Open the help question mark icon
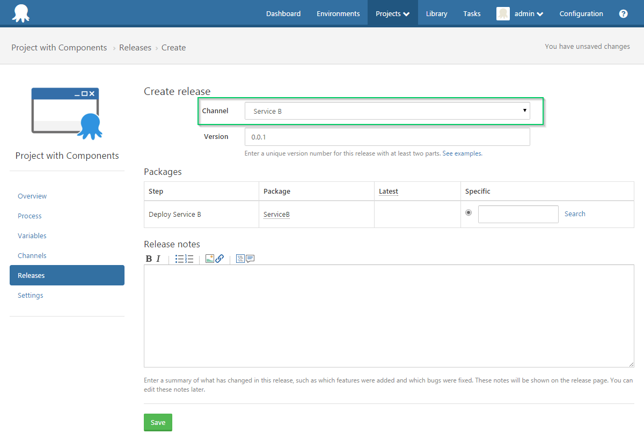Viewport: 644px width, 441px height. [x=623, y=14]
